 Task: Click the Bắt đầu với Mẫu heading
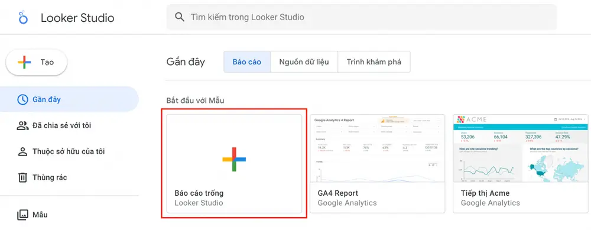click(x=195, y=101)
